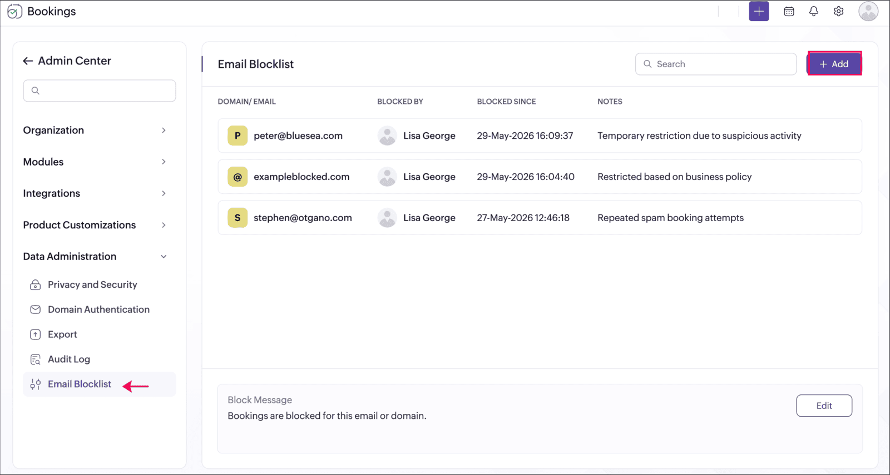Select stephen@otgano.com entry
Screen dimensions: 890x475
coord(303,218)
